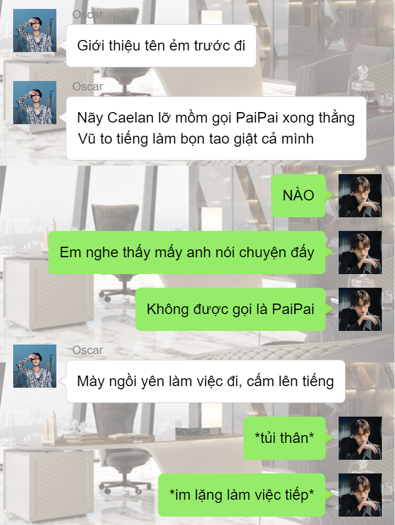Click the avatar beside "*tủi thân*" message
The image size is (395, 525).
(x=360, y=438)
